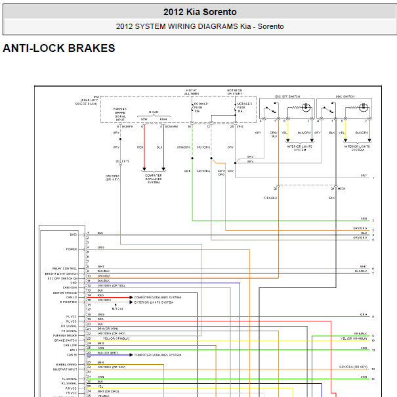Click the 'FL SIGNAL' pin label
The height and width of the screenshot is (397, 397).
[70, 379]
